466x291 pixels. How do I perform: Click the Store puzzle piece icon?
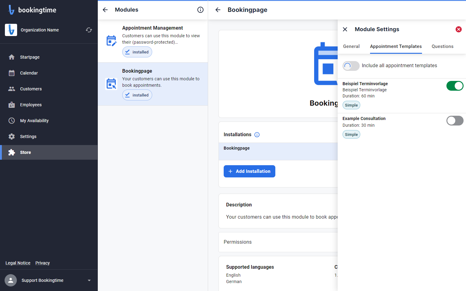pos(12,152)
